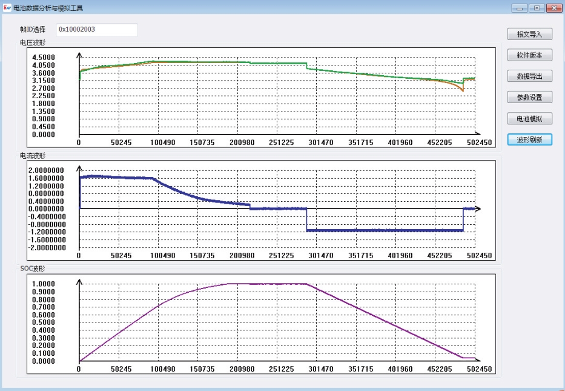The width and height of the screenshot is (565, 391).
Task: Open 软件版本 information
Action: (x=529, y=55)
